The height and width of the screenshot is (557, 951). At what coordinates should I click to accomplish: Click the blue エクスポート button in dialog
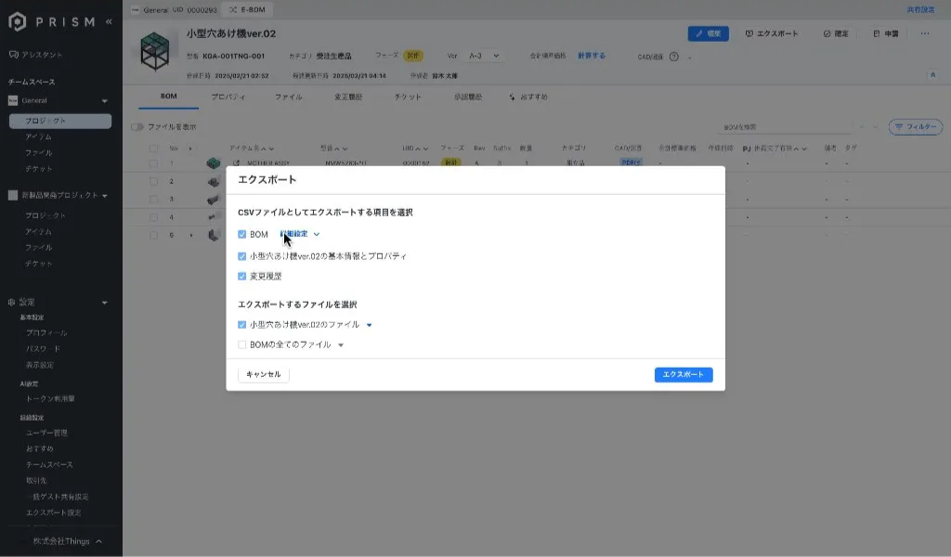point(683,374)
